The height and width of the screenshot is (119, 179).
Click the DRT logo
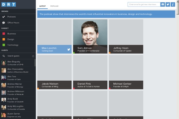coord(9,4)
